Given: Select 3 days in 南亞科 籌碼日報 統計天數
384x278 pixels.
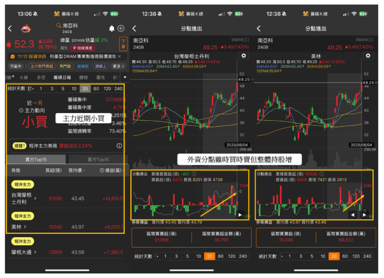Looking at the screenshot, I should [x=52, y=89].
